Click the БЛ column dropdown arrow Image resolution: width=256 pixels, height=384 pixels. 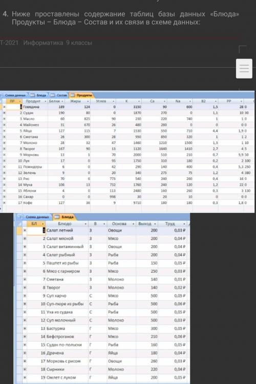point(43,224)
